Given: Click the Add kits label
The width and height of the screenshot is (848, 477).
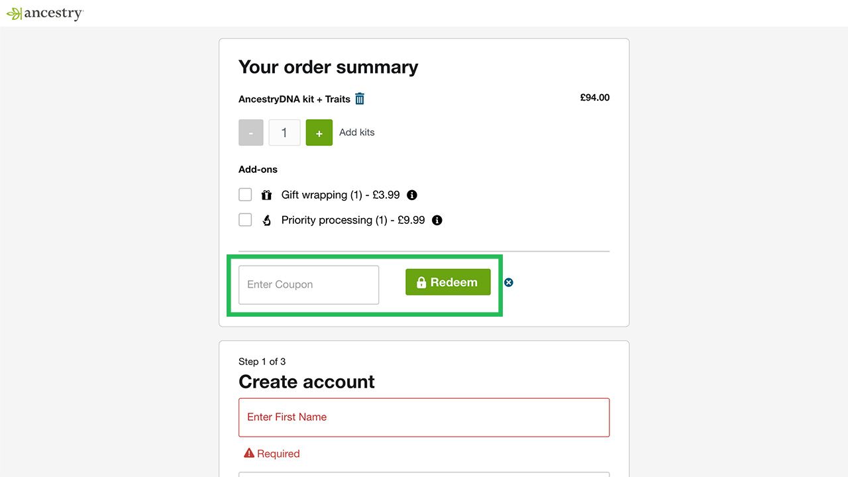Looking at the screenshot, I should (357, 132).
